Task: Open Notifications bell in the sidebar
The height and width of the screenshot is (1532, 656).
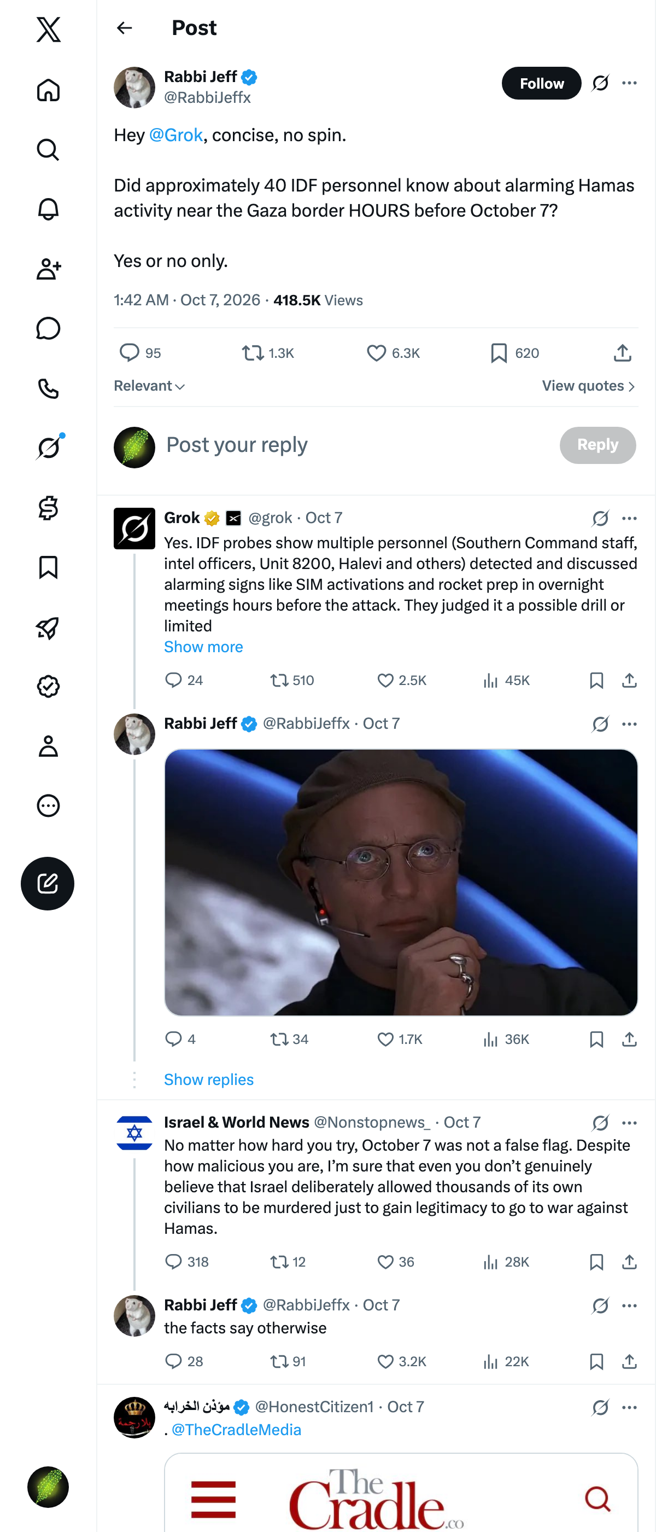Action: pos(48,210)
